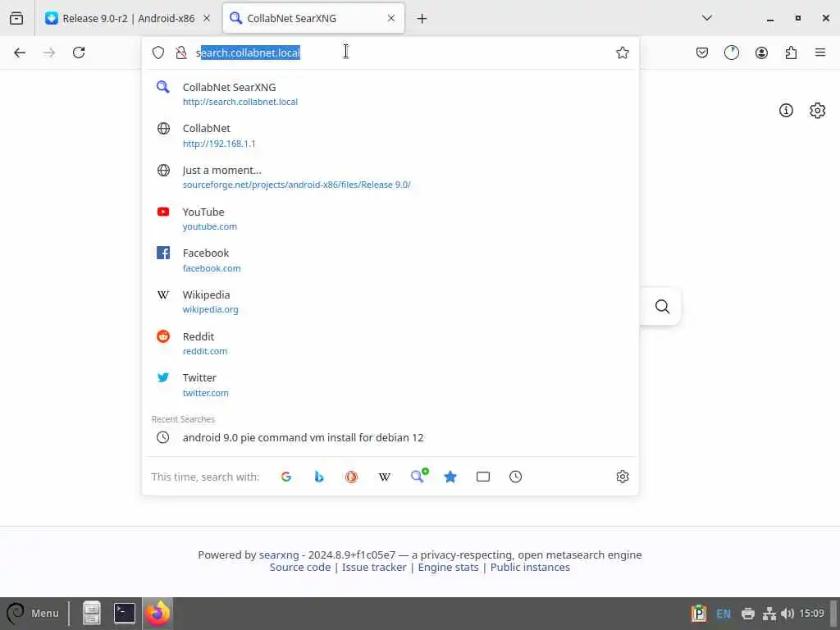
Task: Select CollabNet SearXNG suggestion
Action: (390, 94)
